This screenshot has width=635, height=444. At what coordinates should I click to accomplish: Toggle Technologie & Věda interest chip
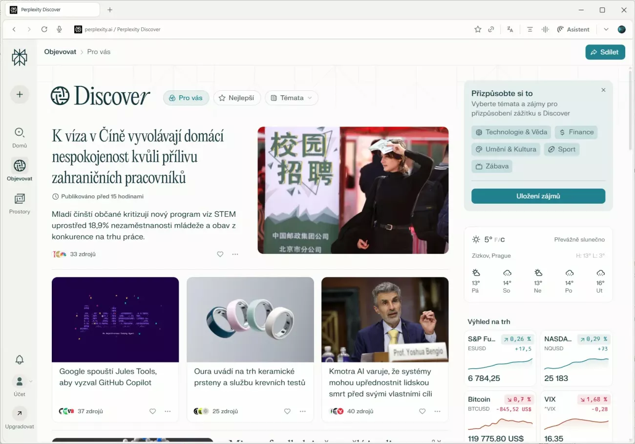click(x=511, y=132)
